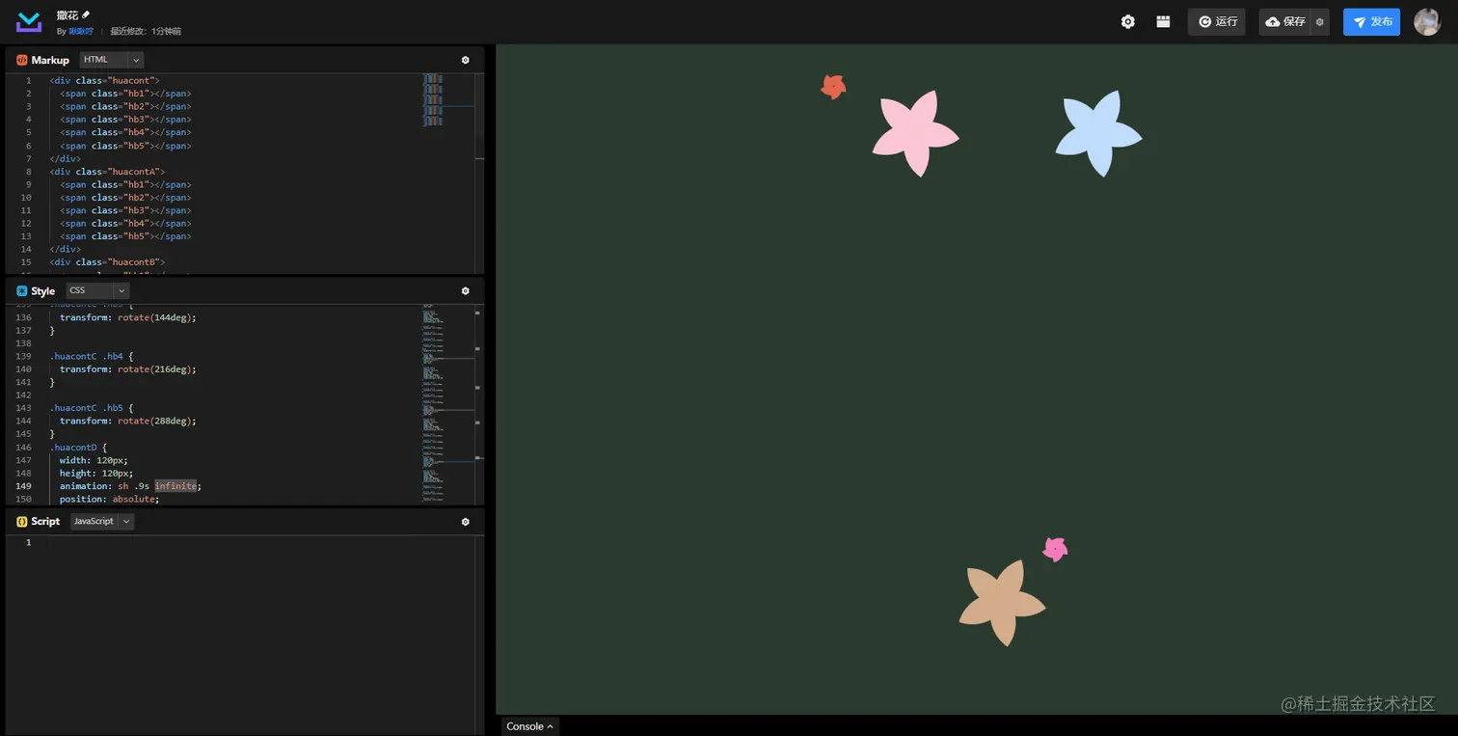Click the pencil icon beside the 撒花 title

[x=86, y=14]
